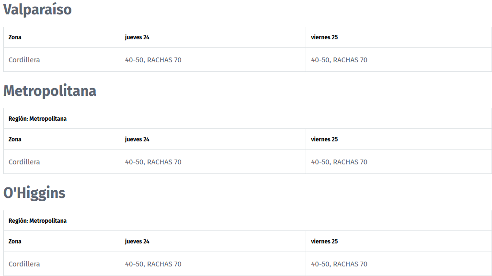The image size is (492, 276).
Task: Click the Valparaíso section heading
Action: [x=37, y=10]
